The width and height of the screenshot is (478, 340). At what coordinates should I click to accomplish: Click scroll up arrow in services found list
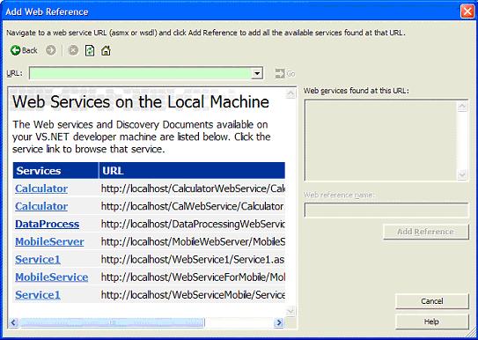point(462,106)
